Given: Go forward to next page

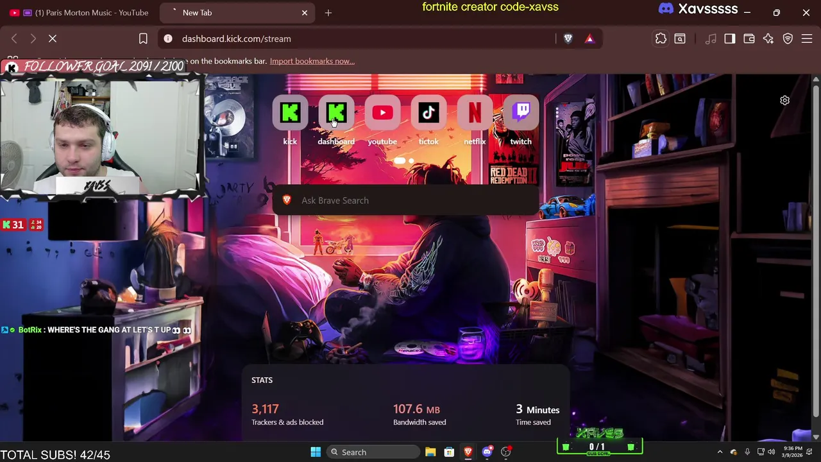Looking at the screenshot, I should 33,38.
